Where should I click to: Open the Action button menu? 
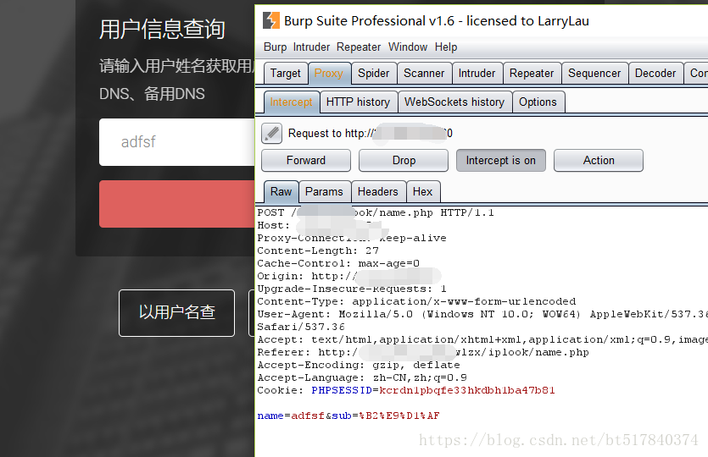point(599,161)
